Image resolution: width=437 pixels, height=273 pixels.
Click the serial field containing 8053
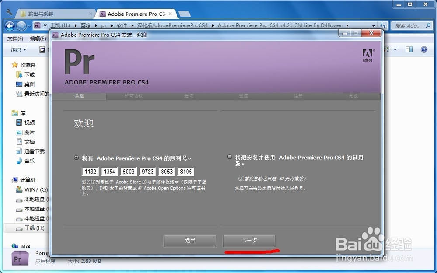tap(166, 171)
